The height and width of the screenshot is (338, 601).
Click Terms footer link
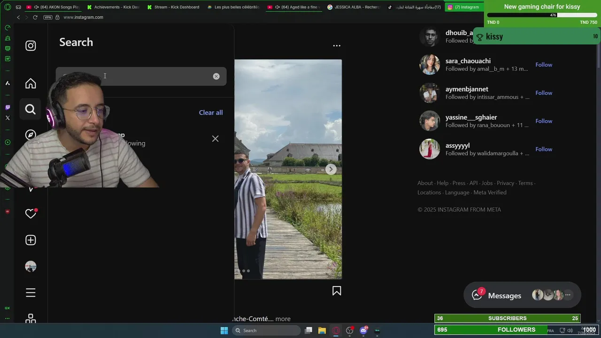525,183
